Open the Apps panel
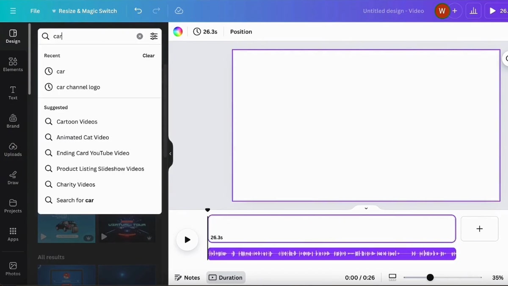The width and height of the screenshot is (508, 286). 13,233
